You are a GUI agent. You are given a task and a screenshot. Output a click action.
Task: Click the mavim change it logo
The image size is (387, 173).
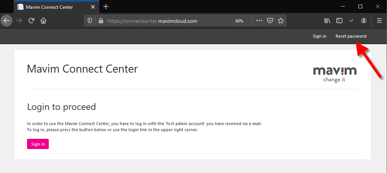tap(335, 74)
